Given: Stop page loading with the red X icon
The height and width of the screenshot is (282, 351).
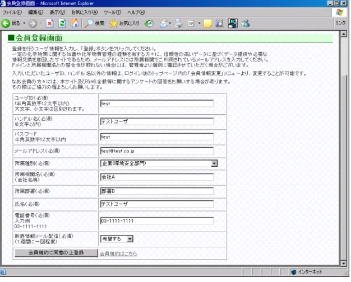Looking at the screenshot, I should [x=49, y=23].
